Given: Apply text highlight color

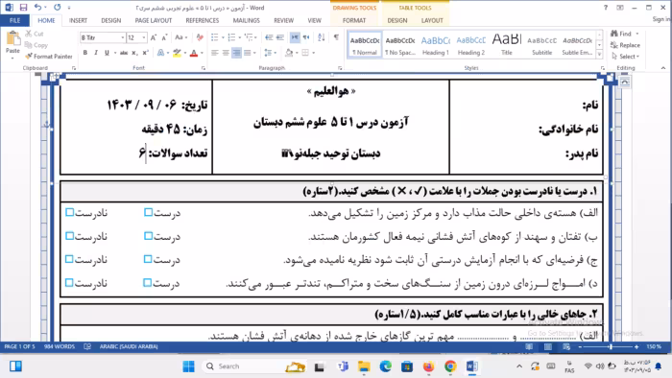Looking at the screenshot, I should (x=177, y=53).
